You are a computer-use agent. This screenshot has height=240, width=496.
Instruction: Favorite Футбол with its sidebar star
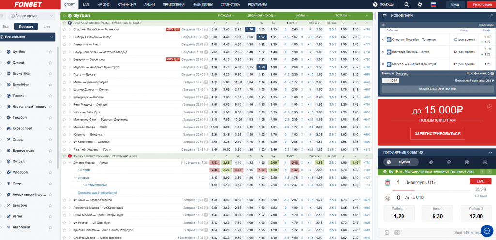[x=50, y=52]
